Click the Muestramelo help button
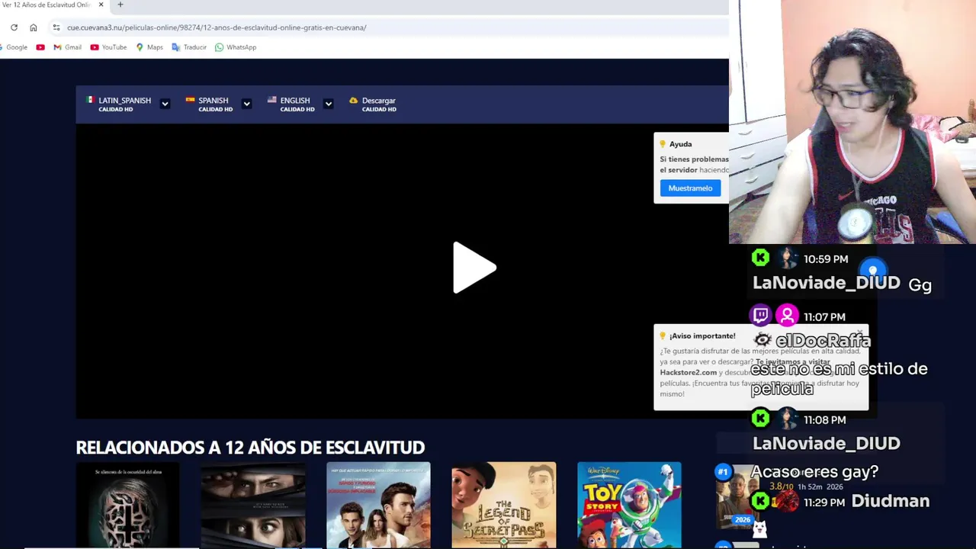This screenshot has height=549, width=976. 690,188
